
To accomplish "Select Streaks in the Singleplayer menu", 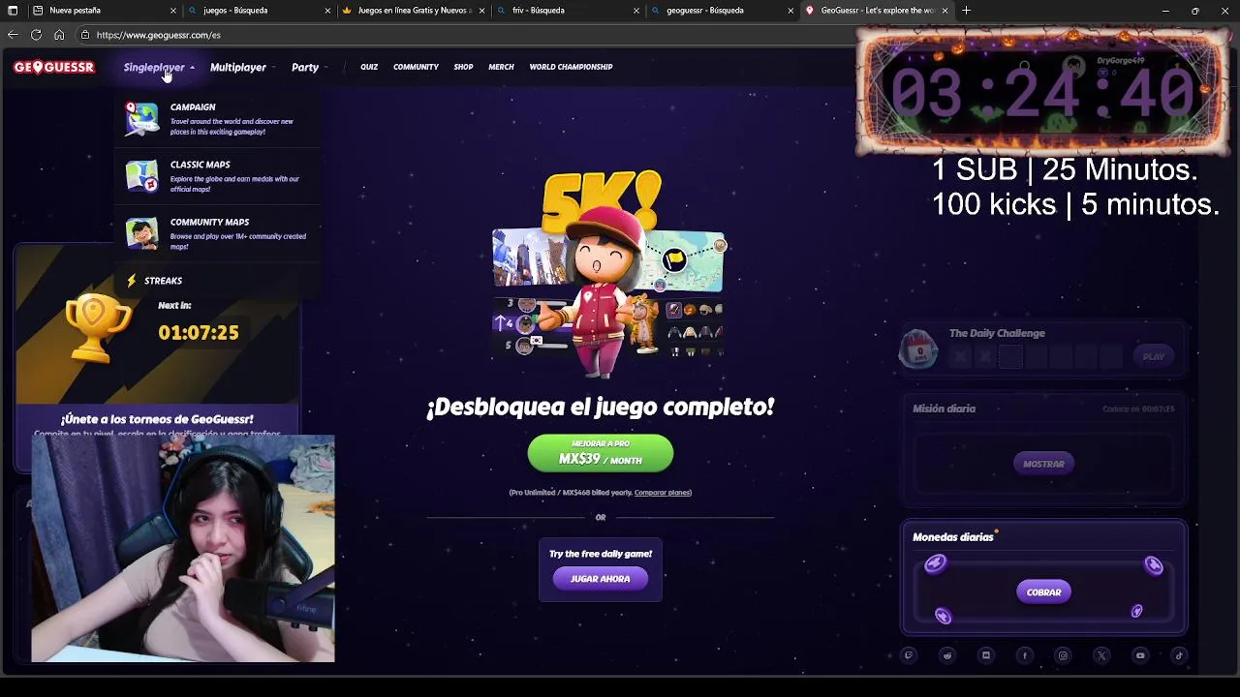I will point(217,281).
